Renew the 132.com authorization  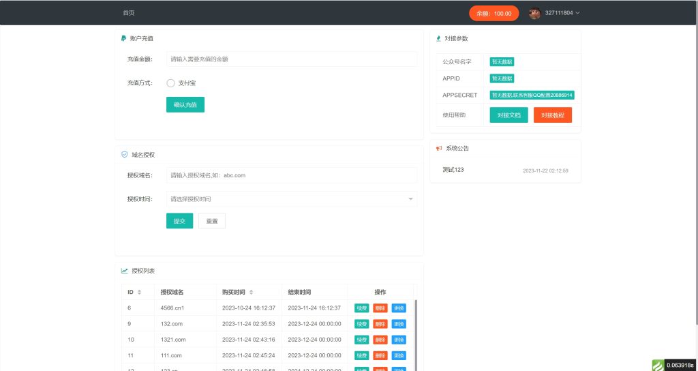[361, 324]
